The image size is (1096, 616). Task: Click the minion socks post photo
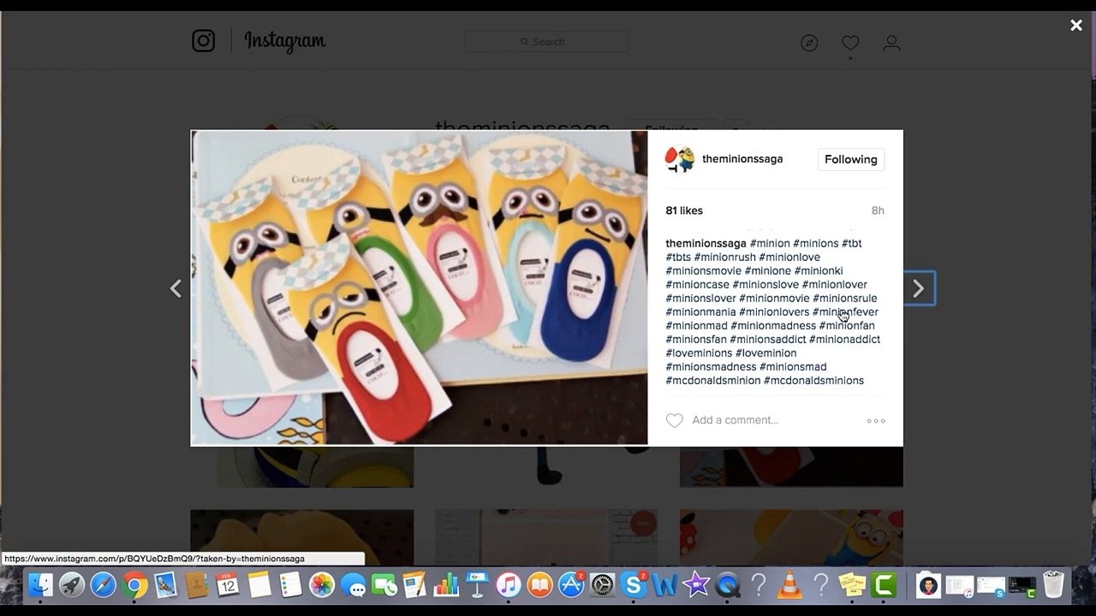pyautogui.click(x=420, y=287)
